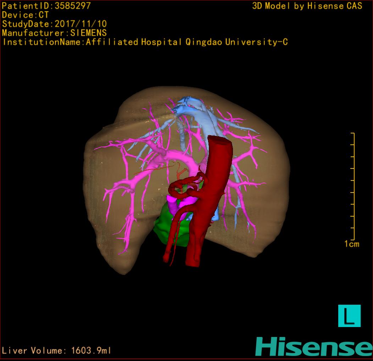Click the cyan L orientation marker
The width and height of the screenshot is (373, 361).
[x=349, y=316]
